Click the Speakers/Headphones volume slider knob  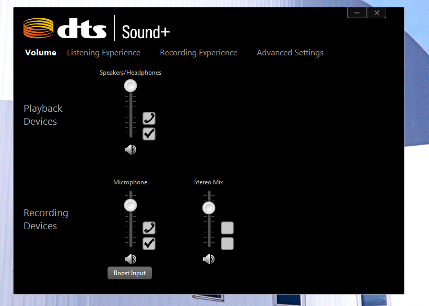click(x=130, y=86)
